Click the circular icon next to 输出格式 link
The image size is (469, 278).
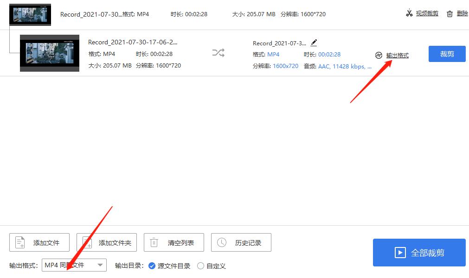(378, 55)
